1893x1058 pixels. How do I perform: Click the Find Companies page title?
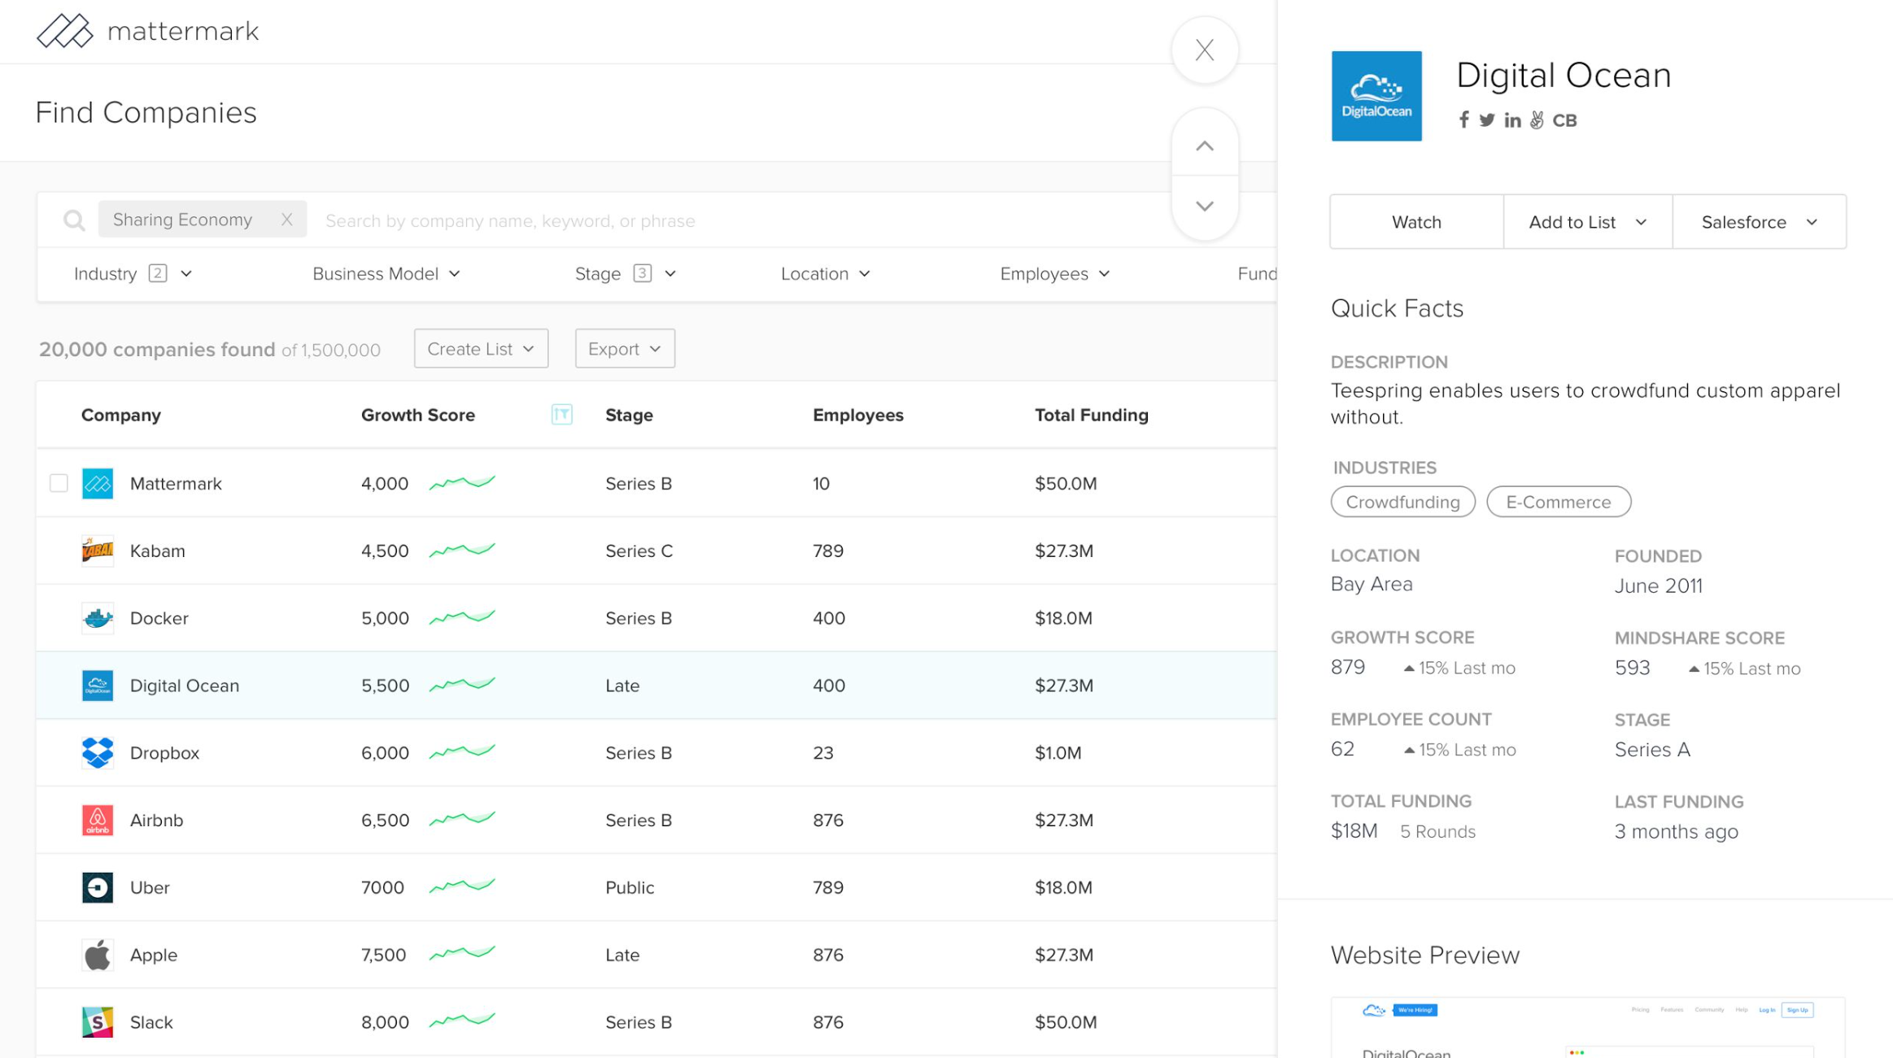click(x=146, y=112)
